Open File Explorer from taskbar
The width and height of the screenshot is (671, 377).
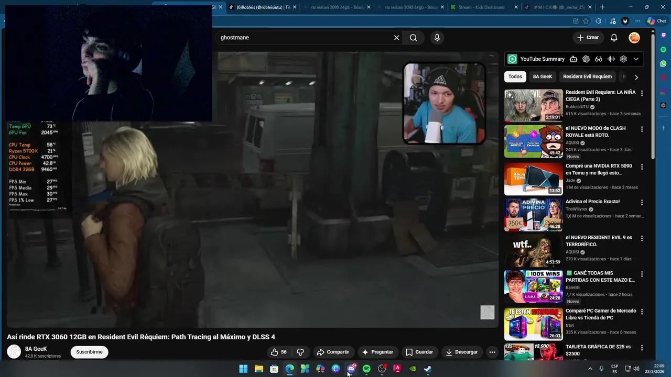pyautogui.click(x=258, y=369)
